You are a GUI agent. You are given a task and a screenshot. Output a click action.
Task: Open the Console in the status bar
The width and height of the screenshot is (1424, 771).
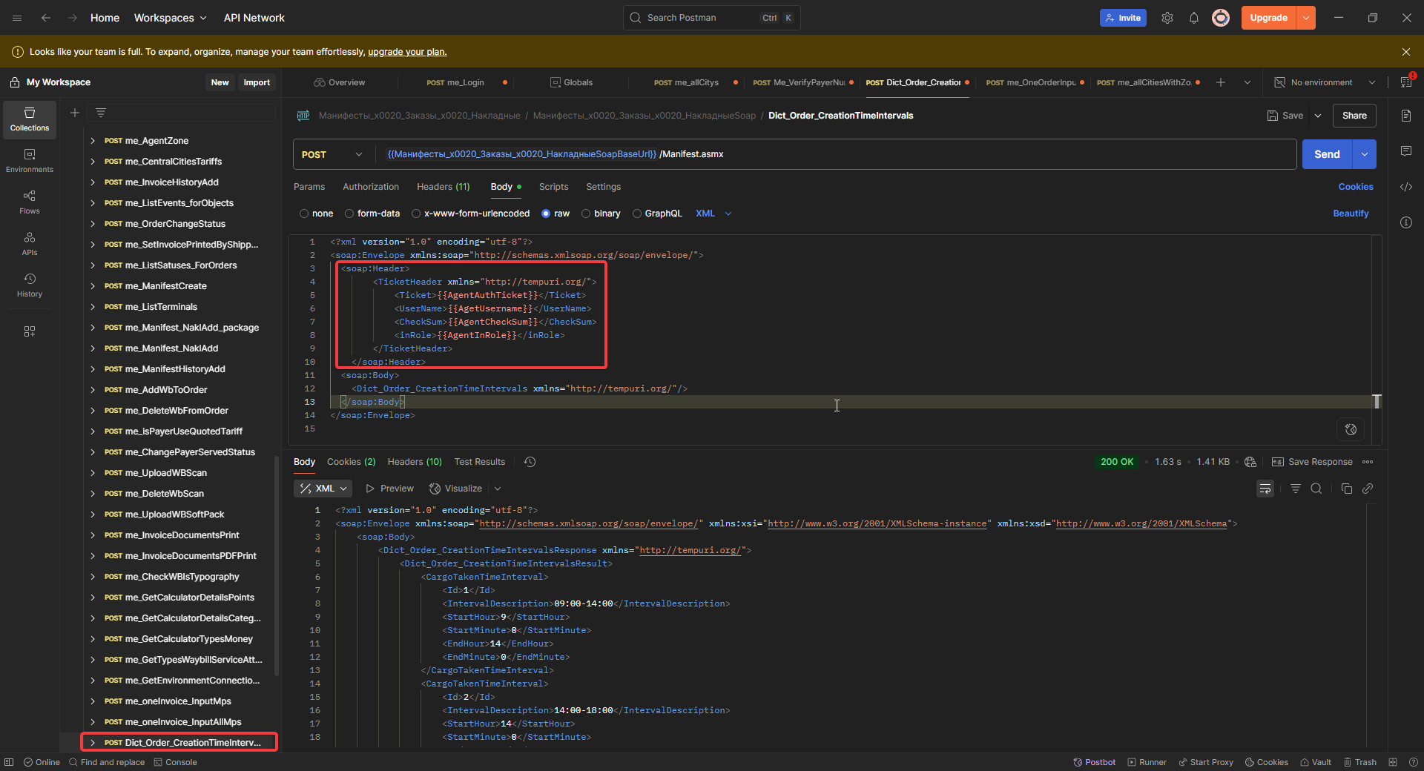[x=175, y=762]
